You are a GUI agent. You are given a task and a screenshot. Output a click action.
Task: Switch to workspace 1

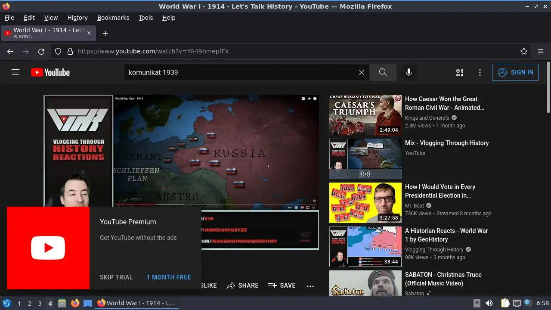pyautogui.click(x=19, y=304)
